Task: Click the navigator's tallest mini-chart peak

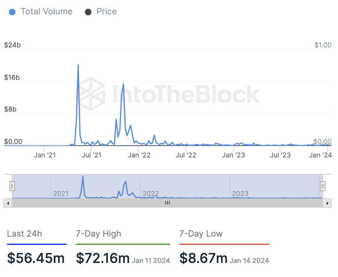Action: (83, 177)
